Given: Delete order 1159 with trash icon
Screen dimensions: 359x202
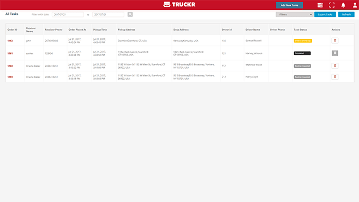Looking at the screenshot, I should point(335,77).
